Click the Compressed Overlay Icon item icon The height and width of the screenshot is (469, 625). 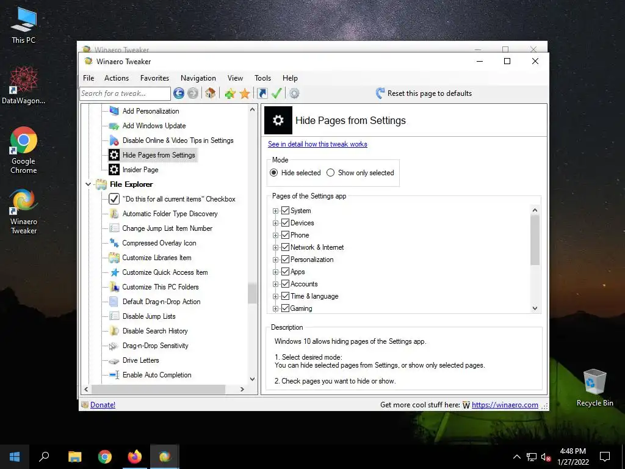[114, 243]
